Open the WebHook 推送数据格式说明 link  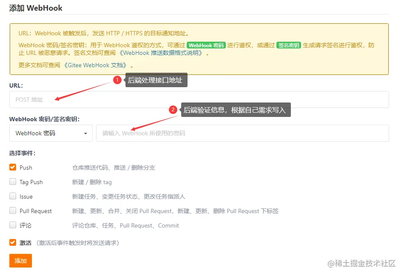point(161,53)
